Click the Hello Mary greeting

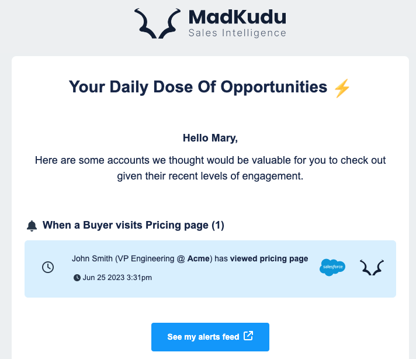point(210,138)
